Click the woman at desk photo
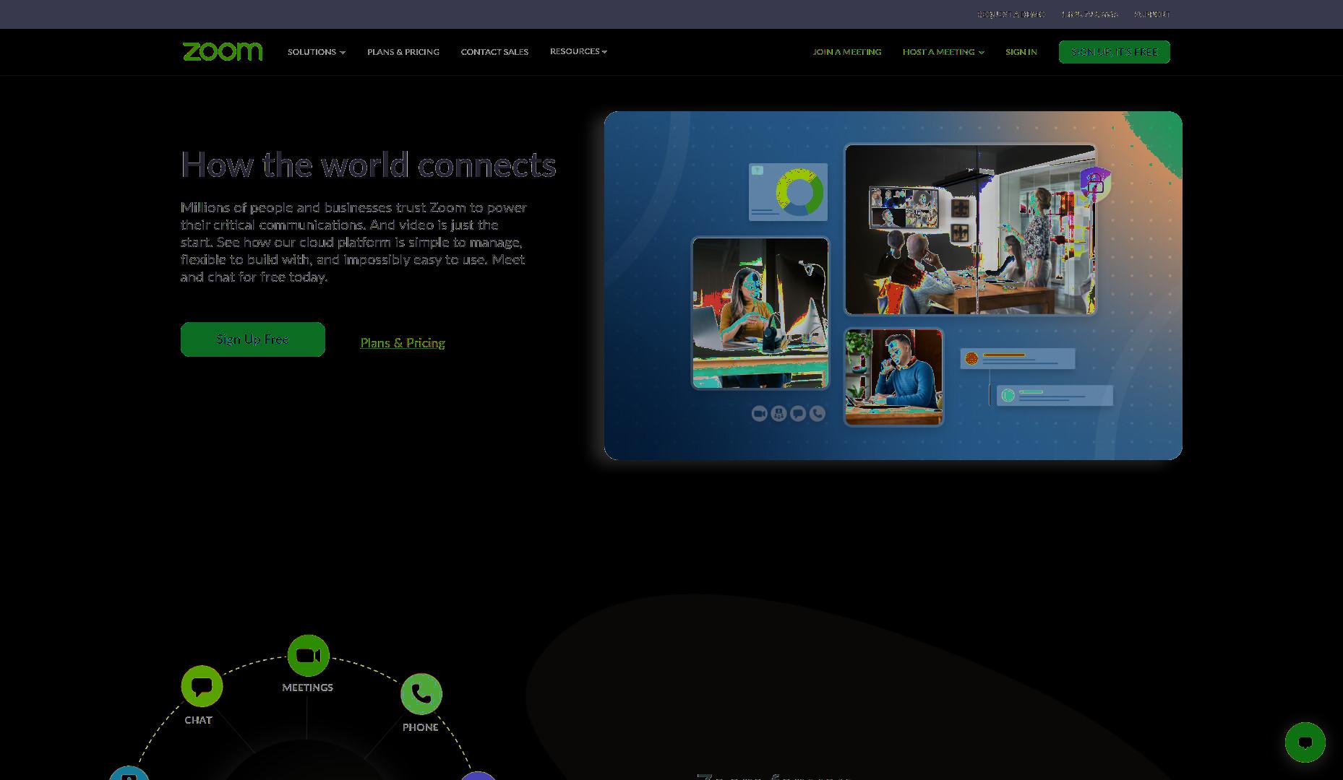The height and width of the screenshot is (780, 1343). (x=760, y=313)
